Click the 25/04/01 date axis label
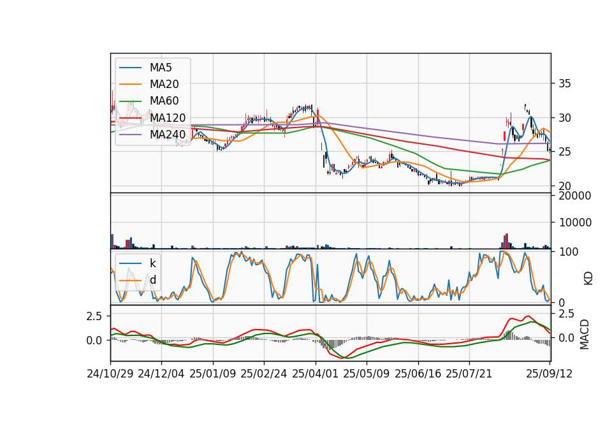This screenshot has height=440, width=612. [316, 374]
